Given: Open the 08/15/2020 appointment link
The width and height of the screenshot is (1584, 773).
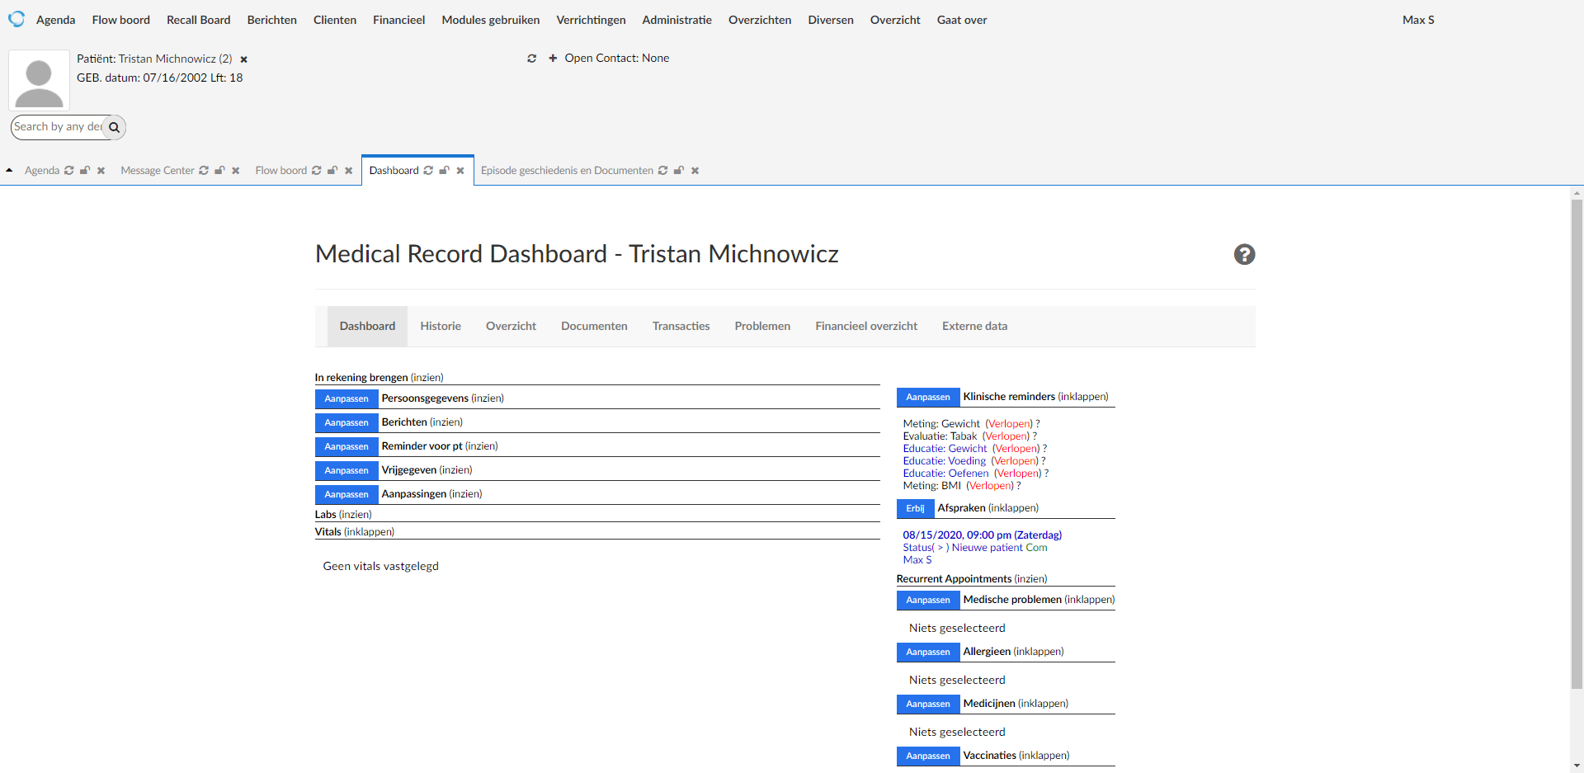Looking at the screenshot, I should point(982,535).
